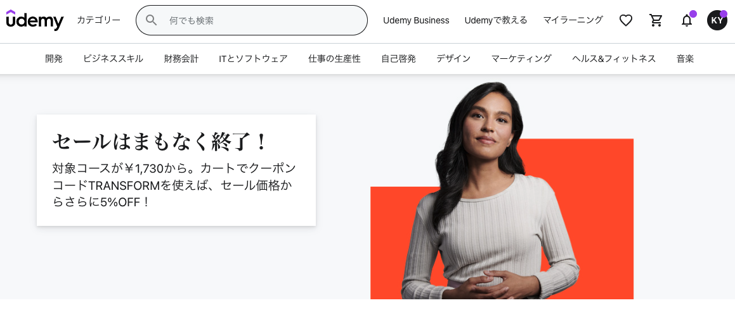Open the wishlist heart icon
Viewport: 735px width, 317px height.
pyautogui.click(x=626, y=20)
